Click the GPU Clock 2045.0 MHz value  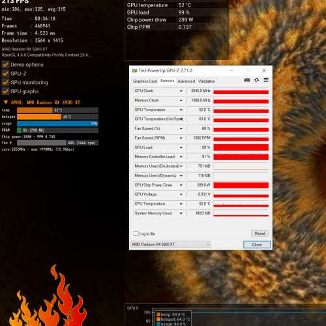coord(199,91)
